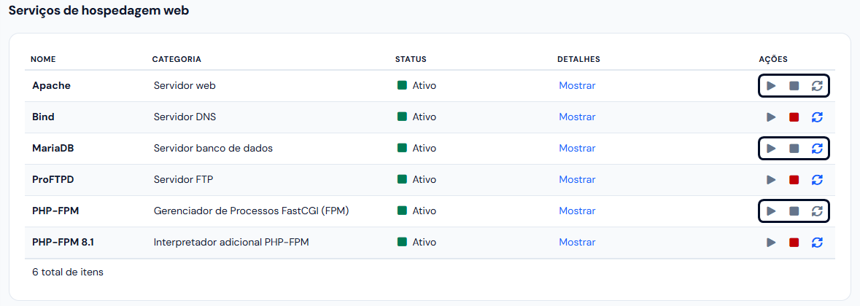Click the 'Serviços de hospedagem web' heading
The height and width of the screenshot is (306, 860).
pyautogui.click(x=99, y=11)
